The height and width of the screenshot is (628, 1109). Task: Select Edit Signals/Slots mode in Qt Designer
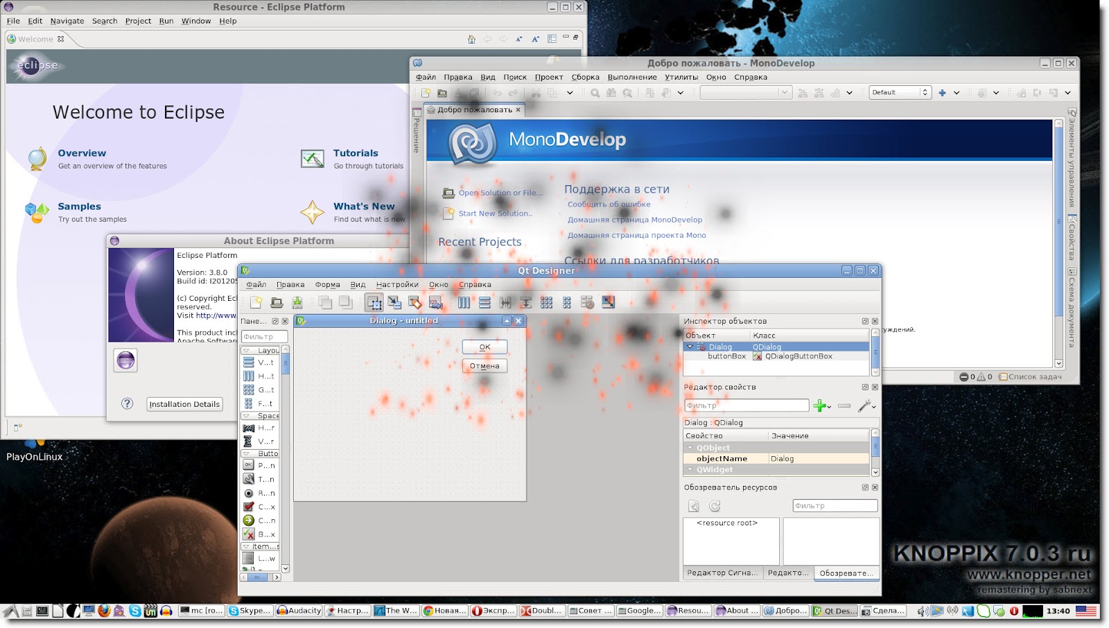394,302
